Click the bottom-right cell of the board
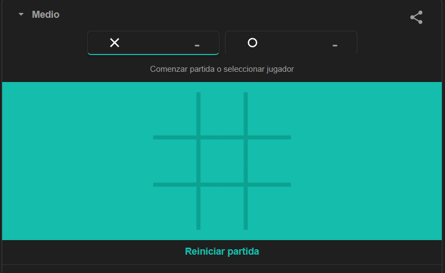This screenshot has width=445, height=273. click(269, 208)
